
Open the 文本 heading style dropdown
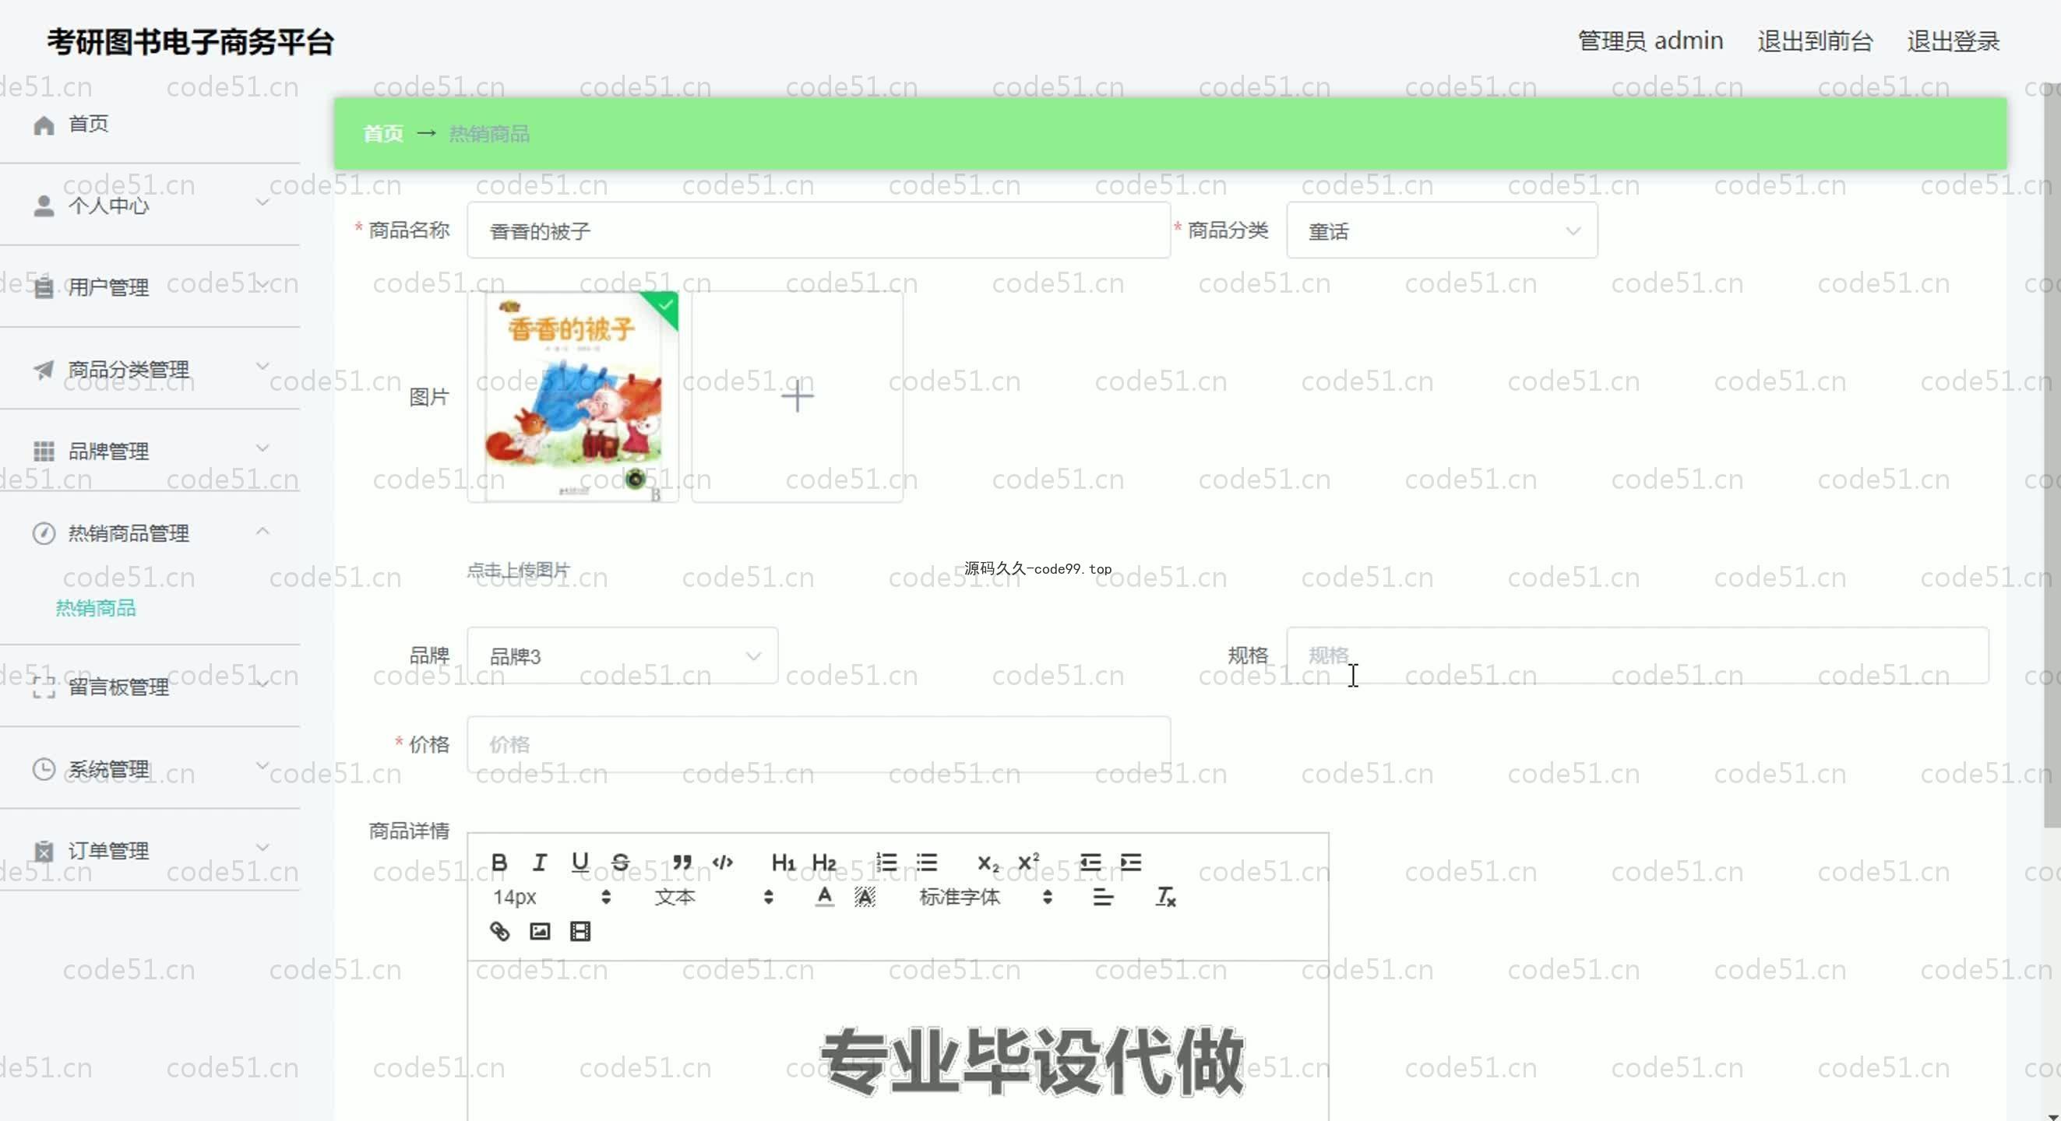click(x=713, y=897)
